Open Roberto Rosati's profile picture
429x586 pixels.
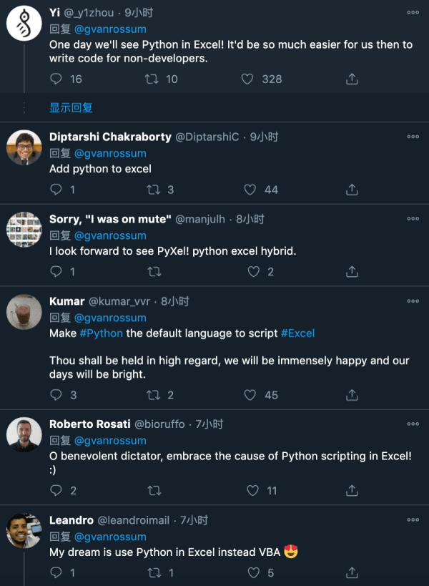point(24,434)
